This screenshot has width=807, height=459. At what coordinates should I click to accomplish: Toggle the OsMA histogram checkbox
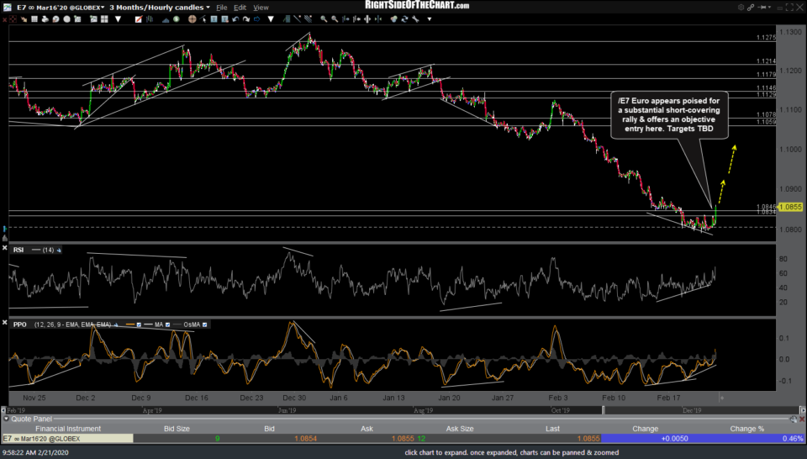pos(204,324)
